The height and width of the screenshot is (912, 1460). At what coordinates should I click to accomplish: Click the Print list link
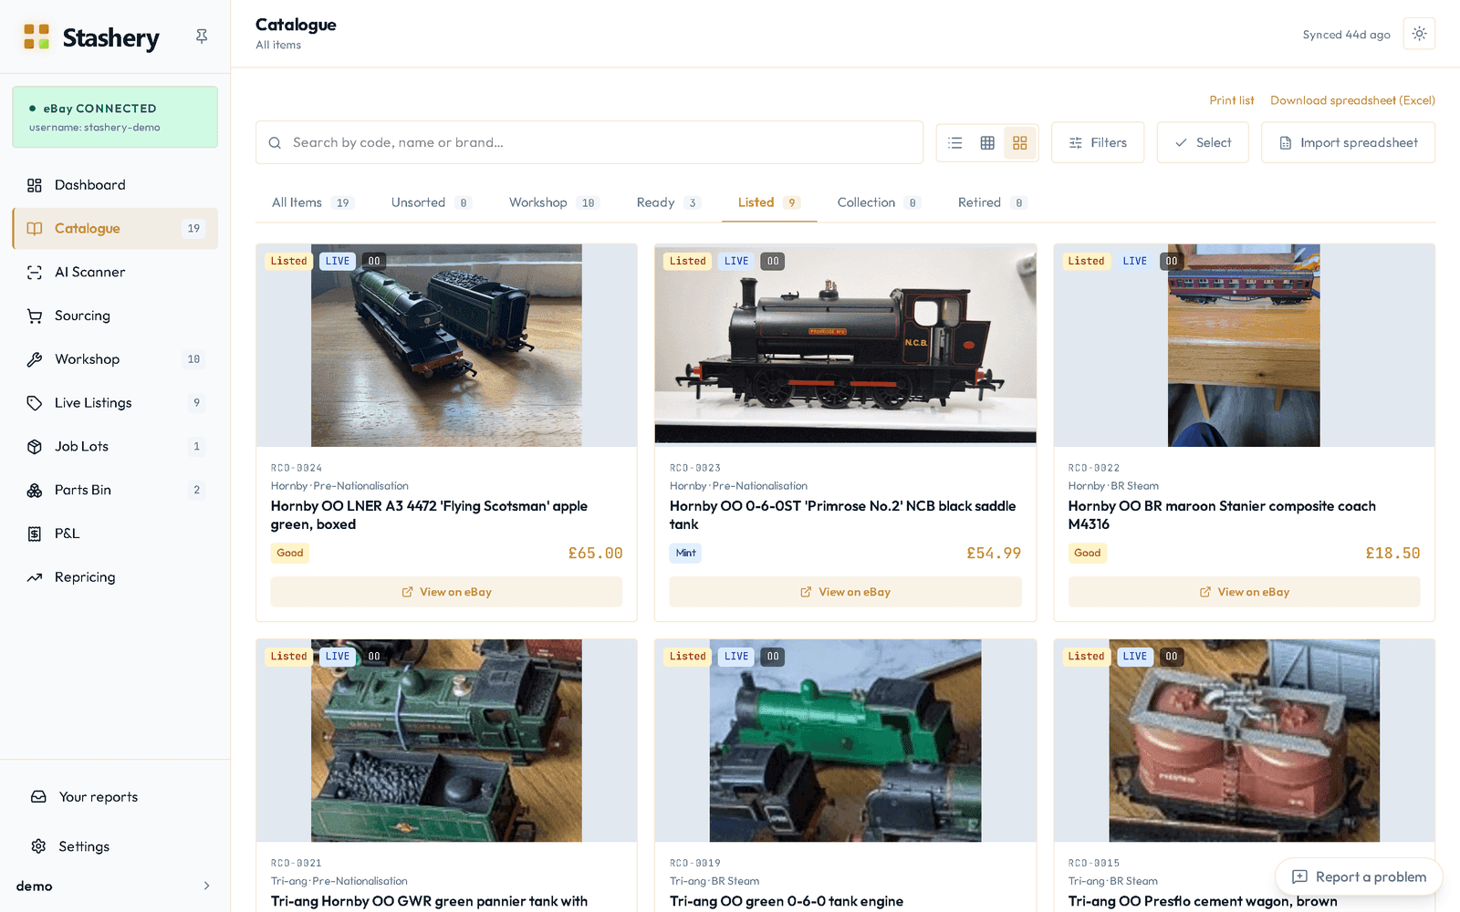(1232, 100)
